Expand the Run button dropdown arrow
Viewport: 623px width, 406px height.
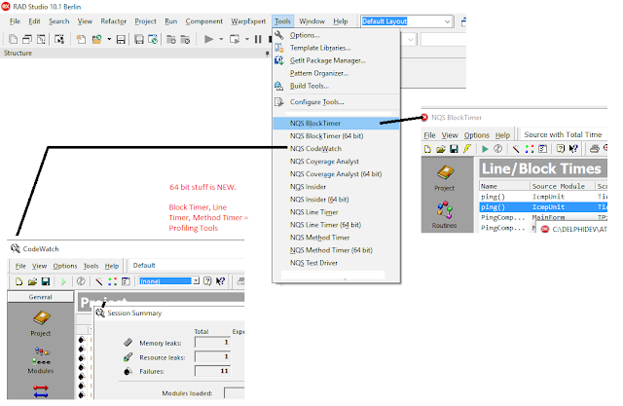click(221, 39)
